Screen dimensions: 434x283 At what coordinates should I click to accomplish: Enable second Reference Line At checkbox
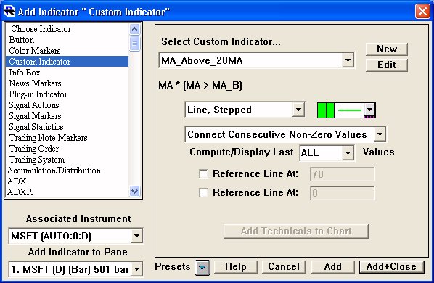point(203,192)
